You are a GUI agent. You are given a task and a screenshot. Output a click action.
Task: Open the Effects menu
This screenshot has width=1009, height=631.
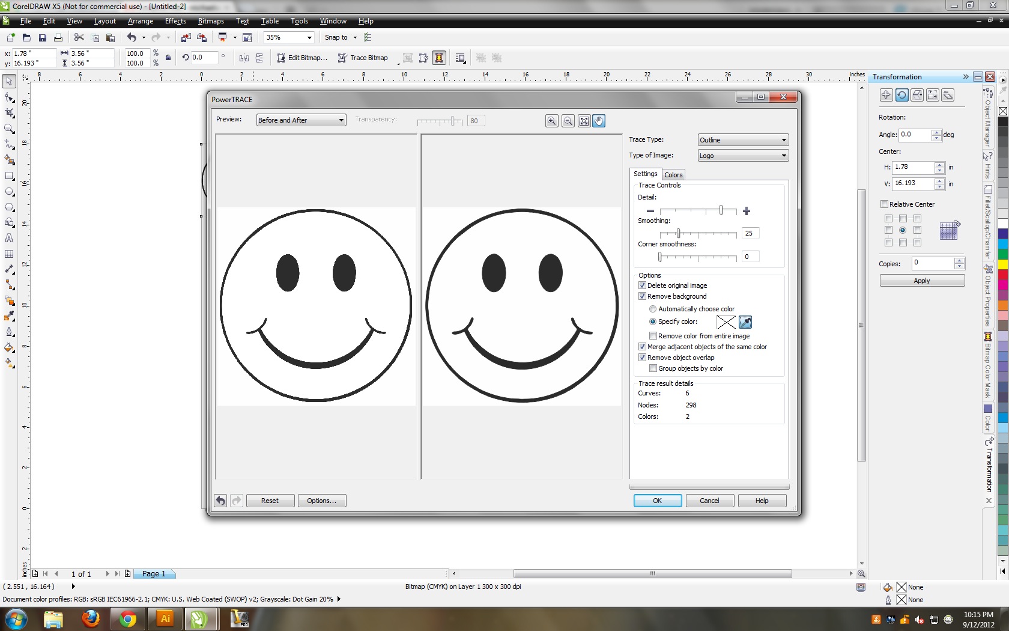pos(175,21)
